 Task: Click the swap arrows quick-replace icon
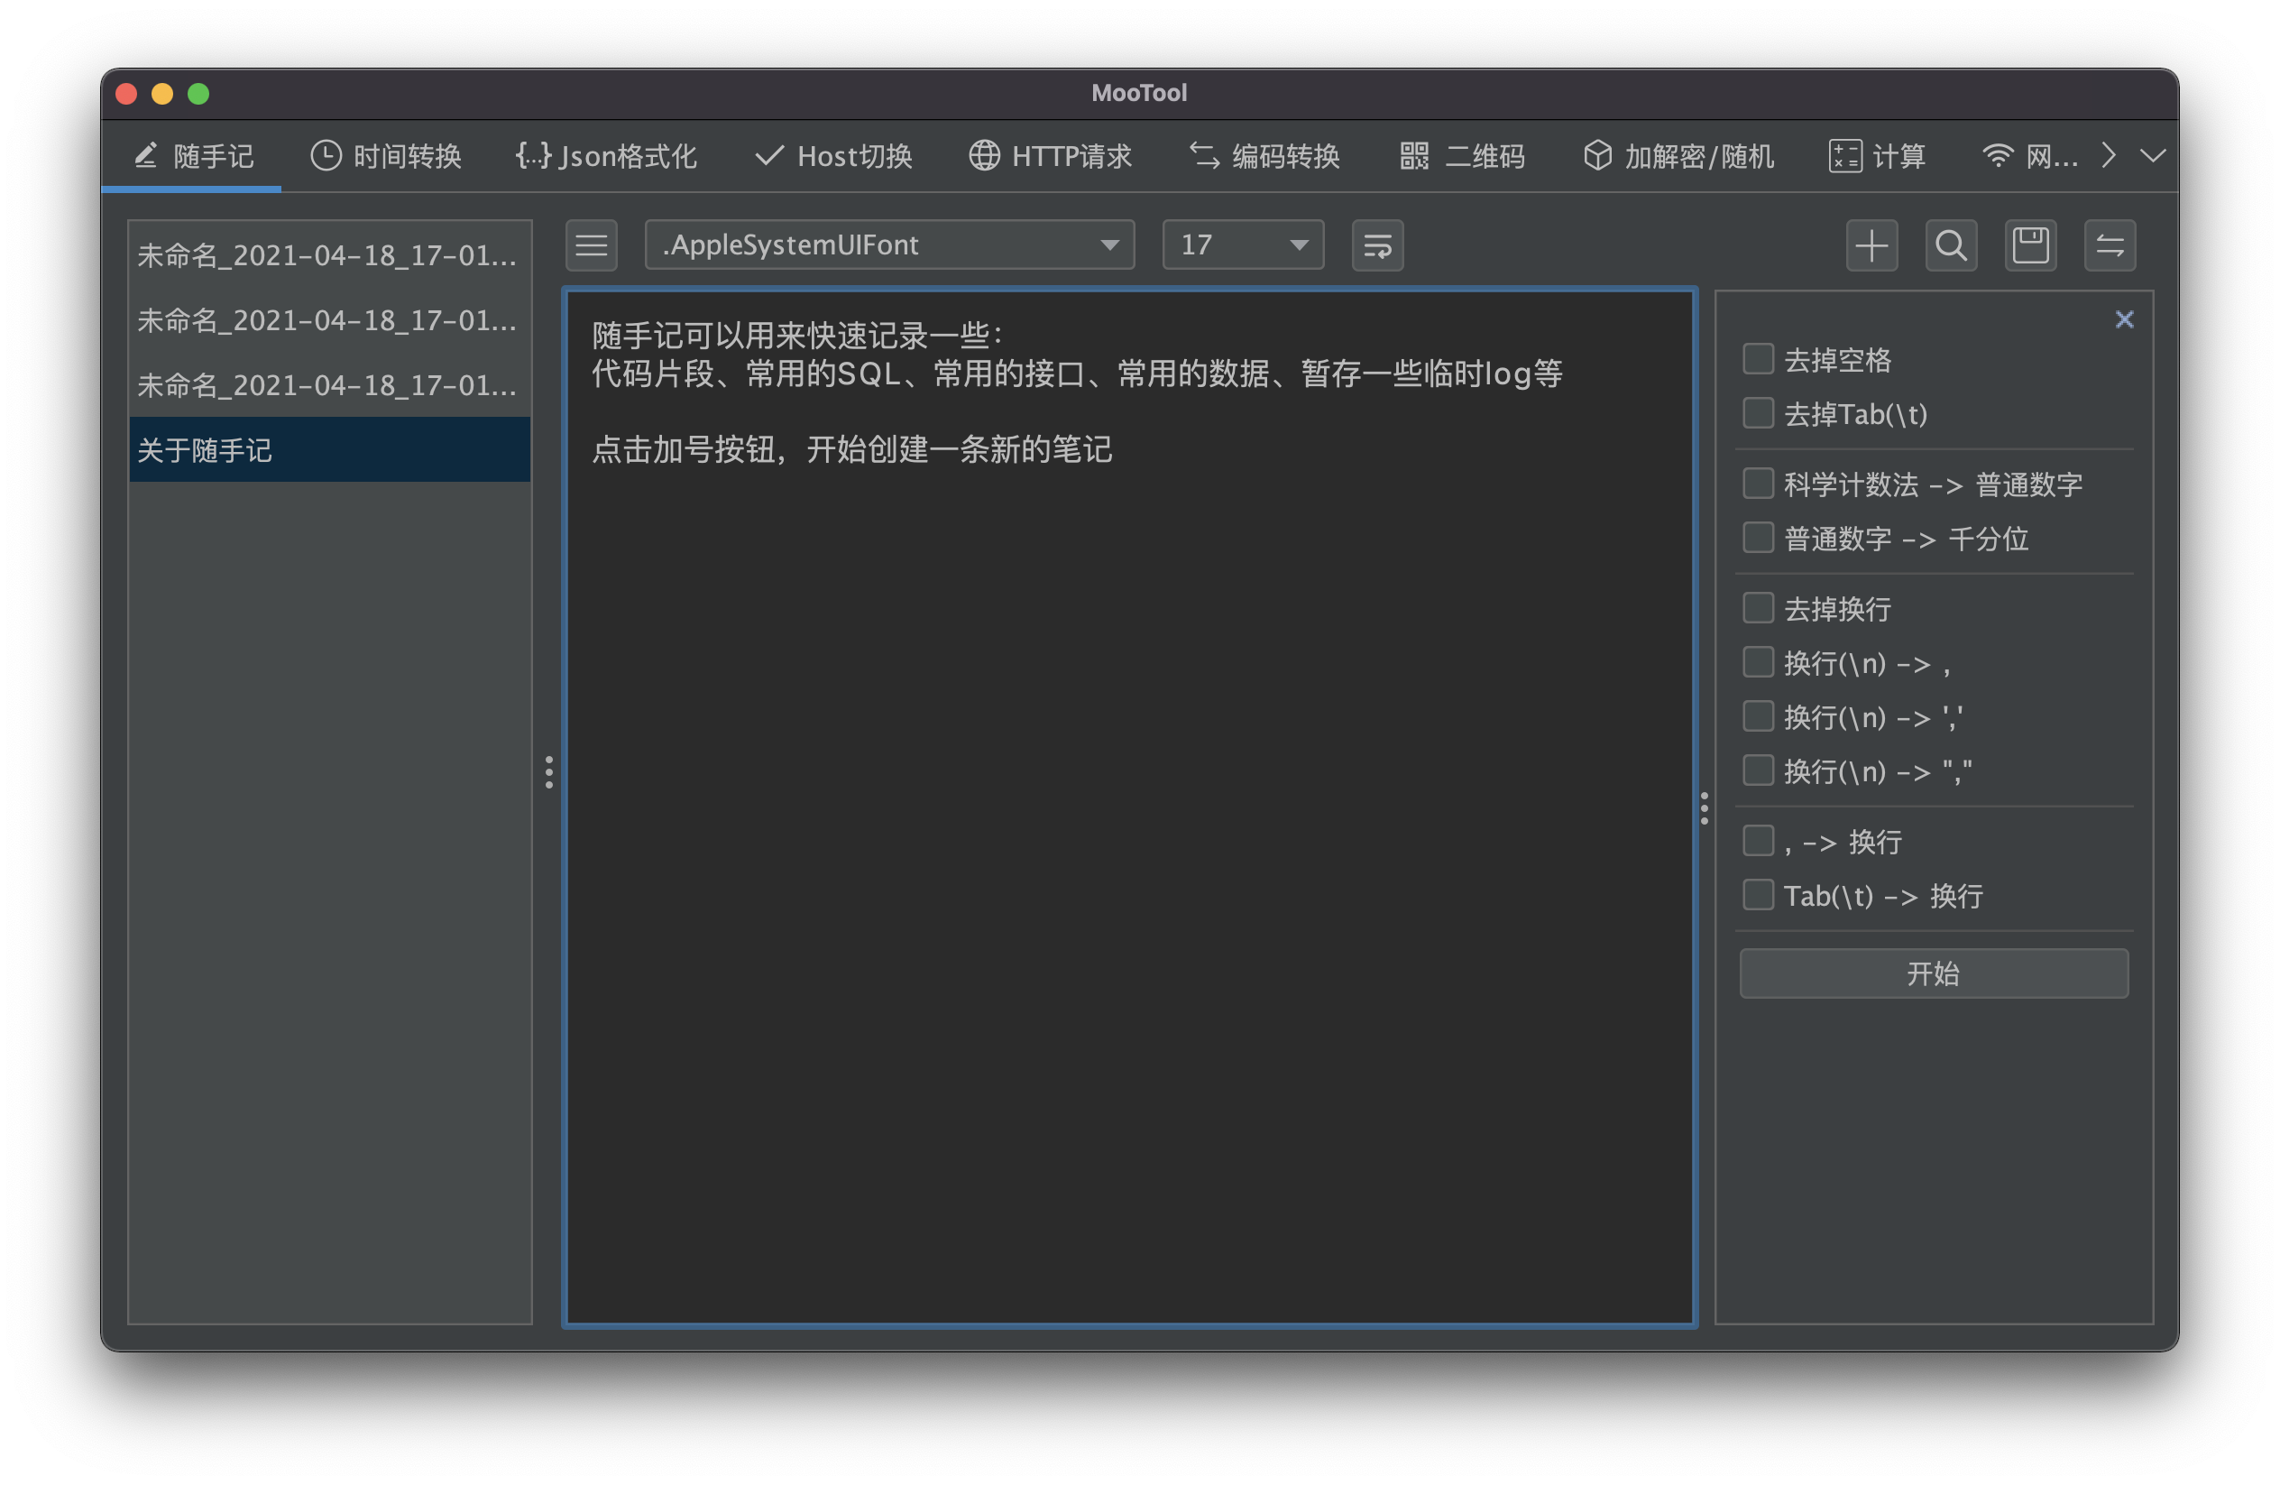click(2110, 245)
